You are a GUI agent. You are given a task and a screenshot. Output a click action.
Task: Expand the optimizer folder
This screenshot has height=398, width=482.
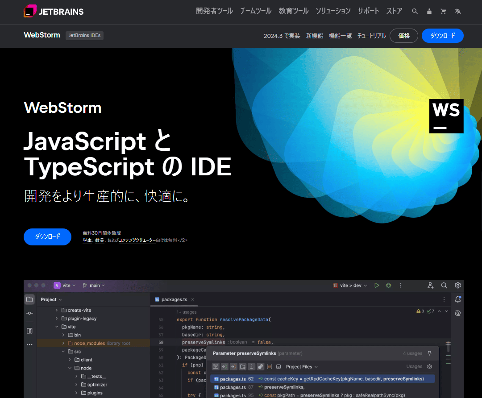(x=76, y=385)
